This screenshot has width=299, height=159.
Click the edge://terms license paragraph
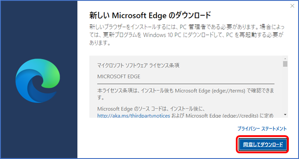186,95
